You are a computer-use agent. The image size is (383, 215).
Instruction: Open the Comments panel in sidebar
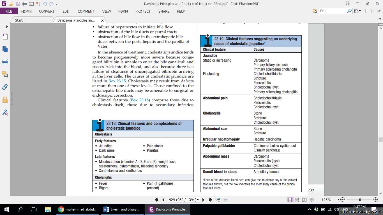pyautogui.click(x=5, y=74)
